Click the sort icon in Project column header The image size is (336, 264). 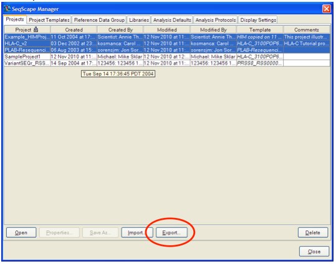pyautogui.click(x=36, y=29)
